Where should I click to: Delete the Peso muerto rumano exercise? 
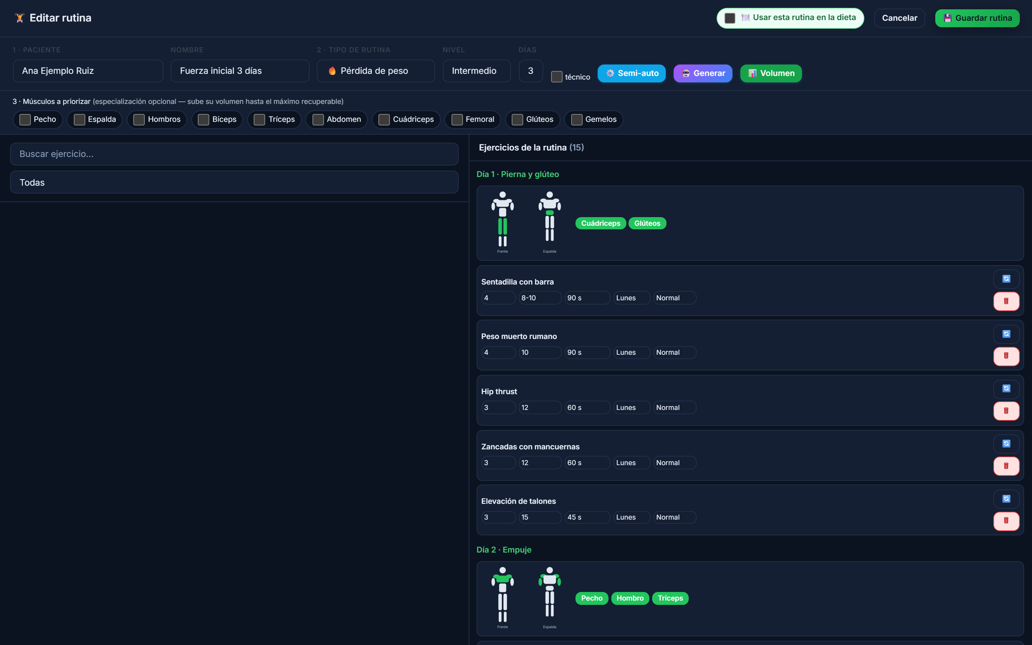[x=1006, y=356]
